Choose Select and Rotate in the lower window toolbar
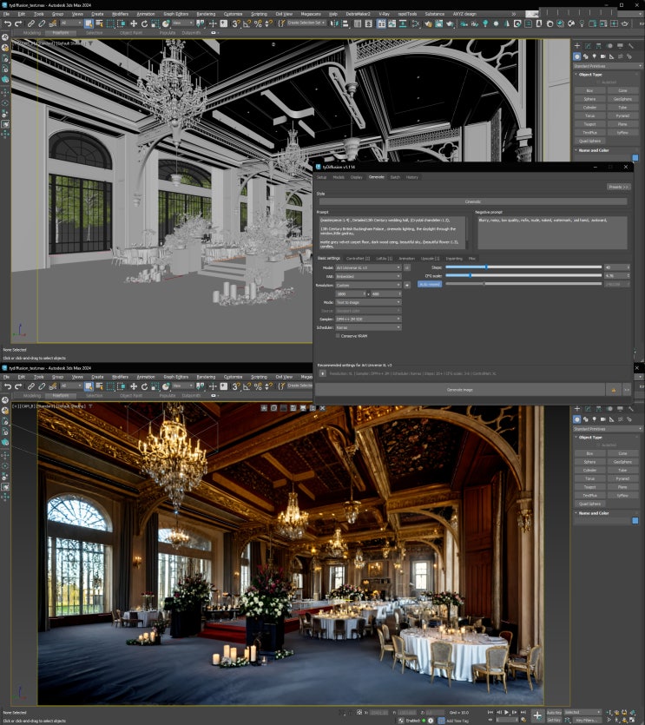Image resolution: width=645 pixels, height=725 pixels. (x=144, y=386)
